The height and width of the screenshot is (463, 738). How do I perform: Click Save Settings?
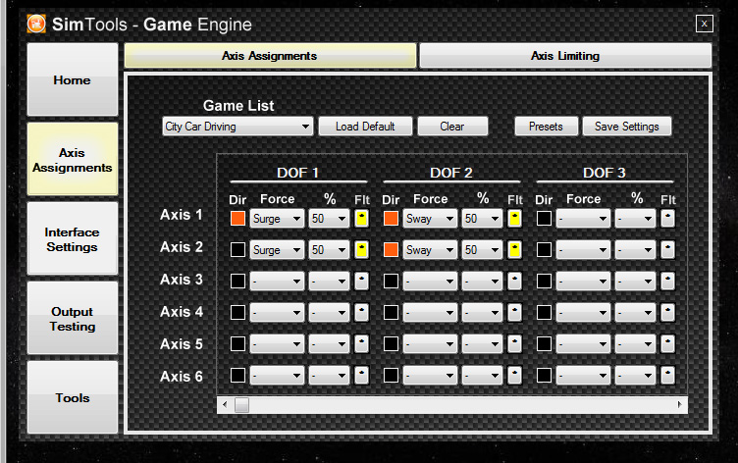tap(627, 127)
